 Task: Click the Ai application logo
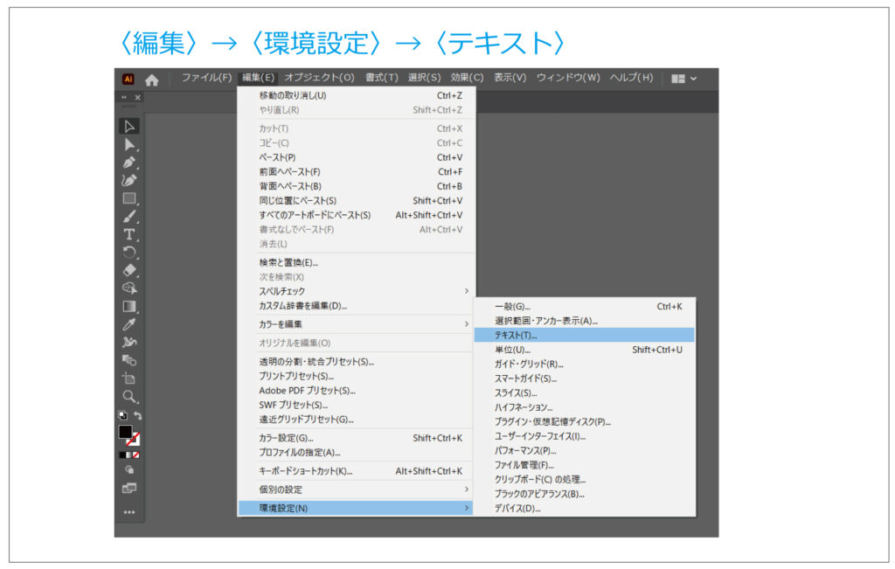click(x=128, y=80)
